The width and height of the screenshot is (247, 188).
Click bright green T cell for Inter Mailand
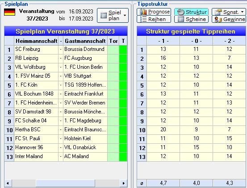pyautogui.click(x=123, y=157)
